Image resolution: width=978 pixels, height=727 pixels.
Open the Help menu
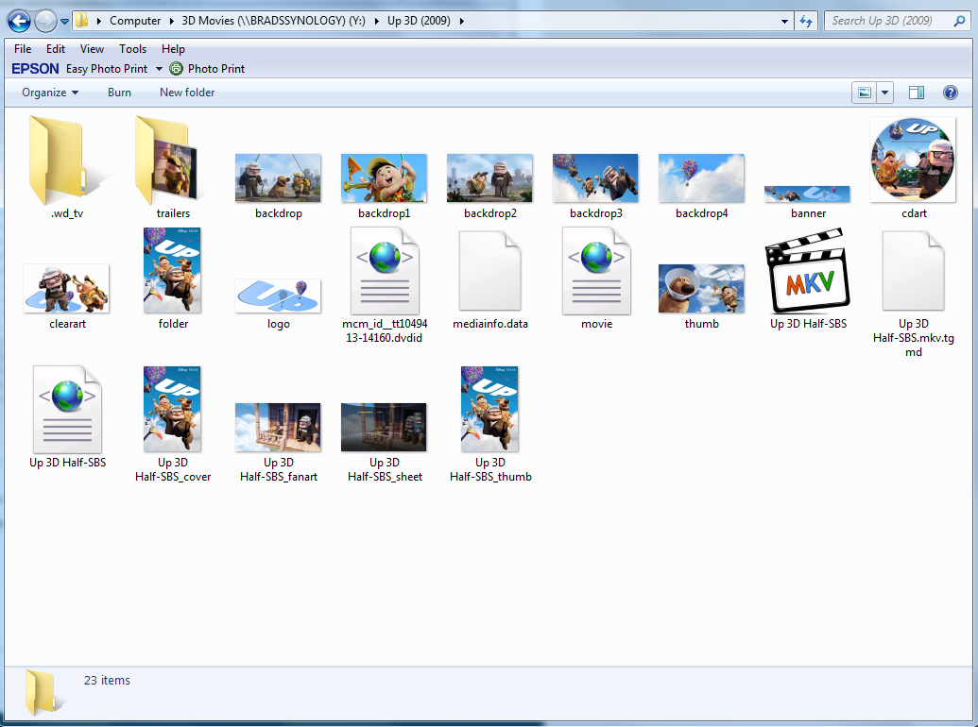[x=173, y=48]
